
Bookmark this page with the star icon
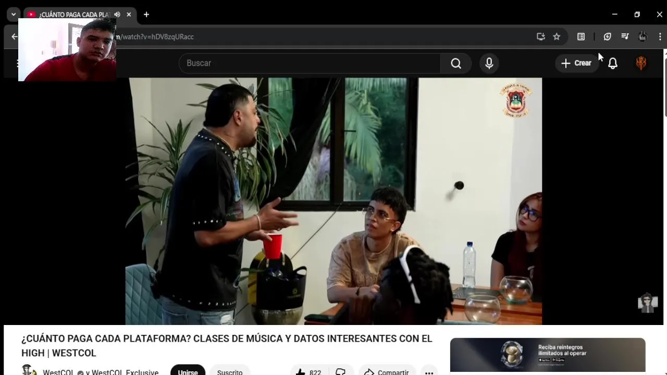click(x=557, y=36)
